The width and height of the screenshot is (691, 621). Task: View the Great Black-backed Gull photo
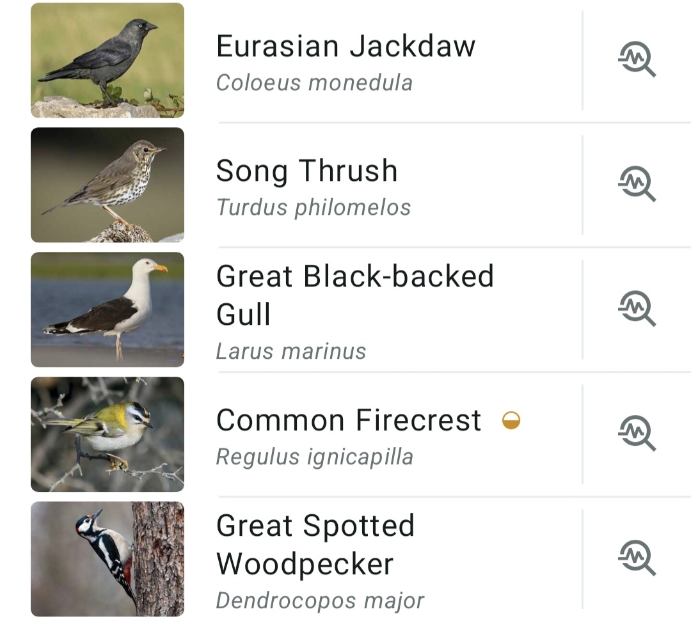pos(107,310)
